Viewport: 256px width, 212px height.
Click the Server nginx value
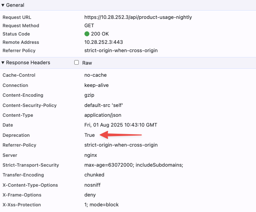coord(90,155)
